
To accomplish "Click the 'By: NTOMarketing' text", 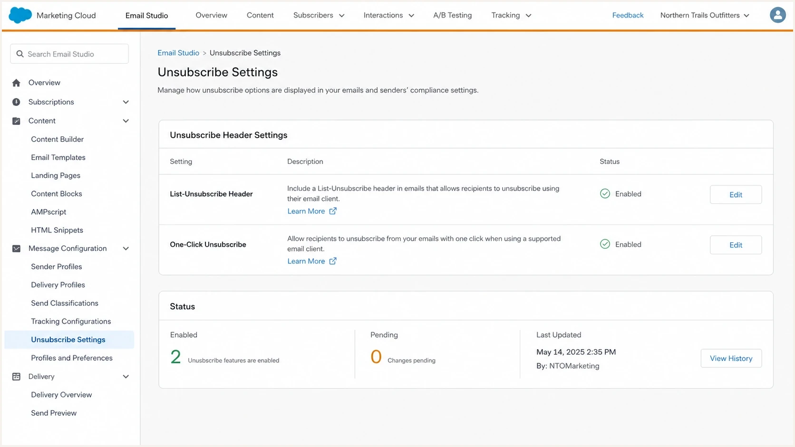I will (568, 366).
